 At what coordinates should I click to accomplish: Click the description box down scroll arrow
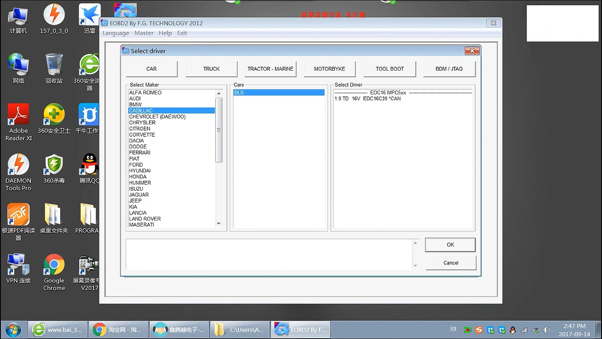coord(415,266)
